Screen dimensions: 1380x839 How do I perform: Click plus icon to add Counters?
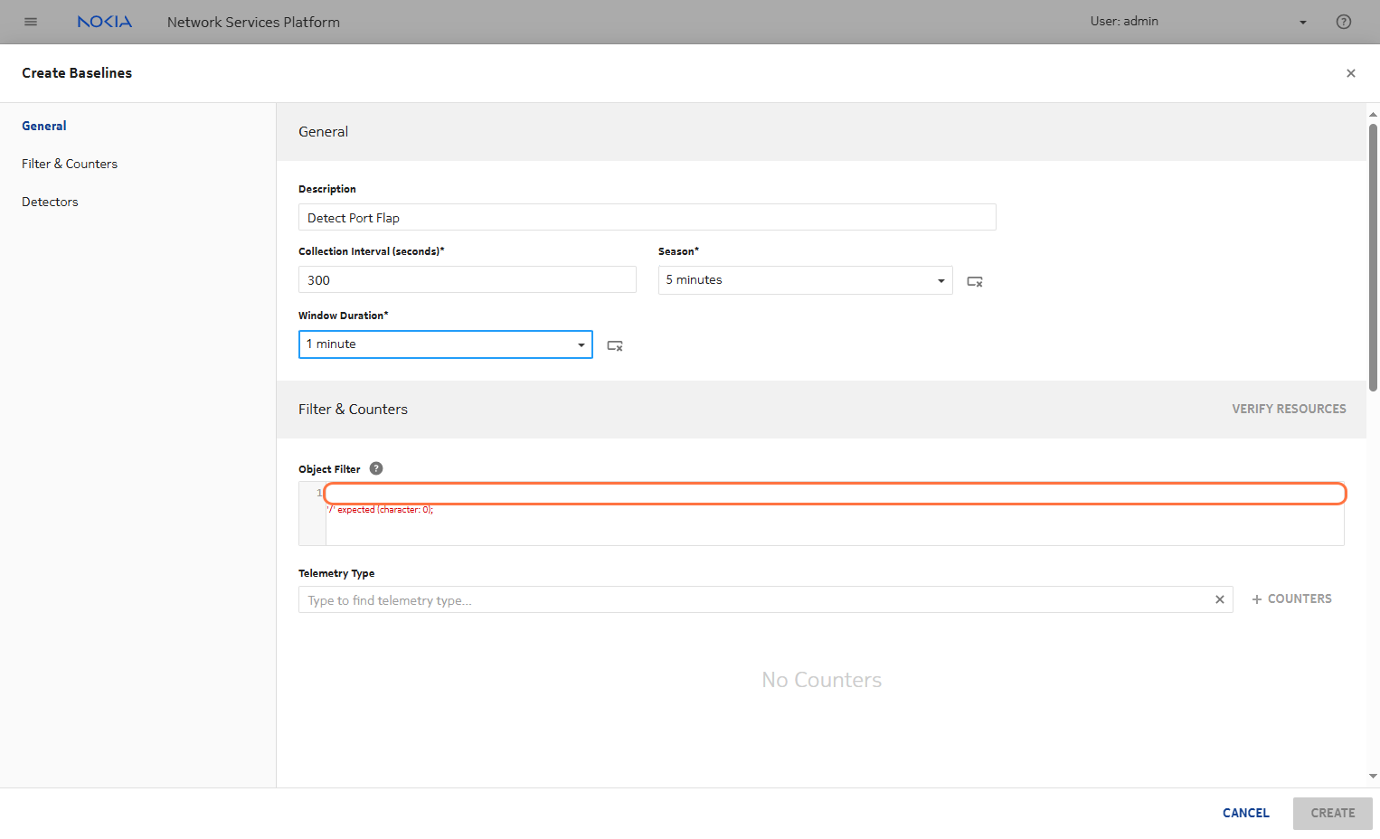click(1256, 599)
